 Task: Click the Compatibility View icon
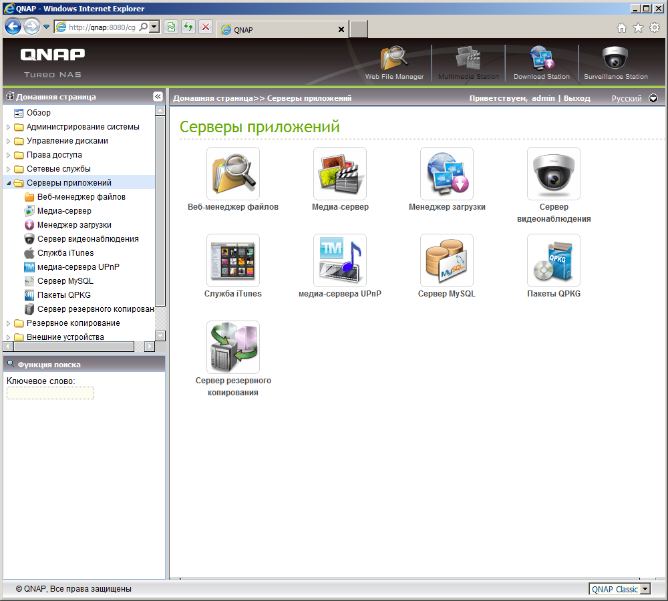coord(171,27)
